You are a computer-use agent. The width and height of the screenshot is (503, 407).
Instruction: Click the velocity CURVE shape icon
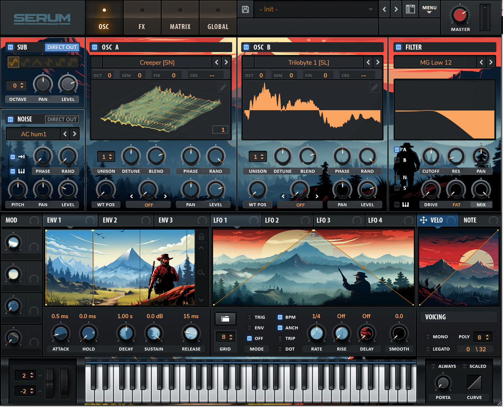coord(474,382)
